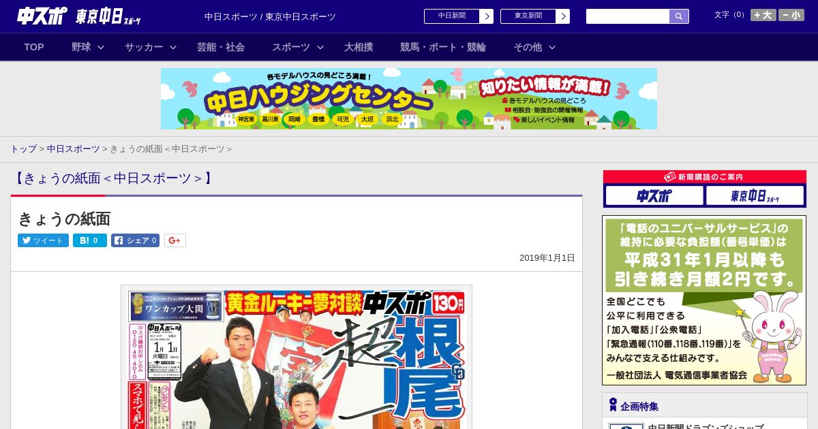Open the 中日新聞ドラゴンズショップ link
Image resolution: width=818 pixels, height=429 pixels.
[706, 426]
